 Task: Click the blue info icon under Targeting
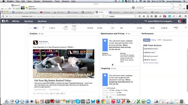click(105, 76)
